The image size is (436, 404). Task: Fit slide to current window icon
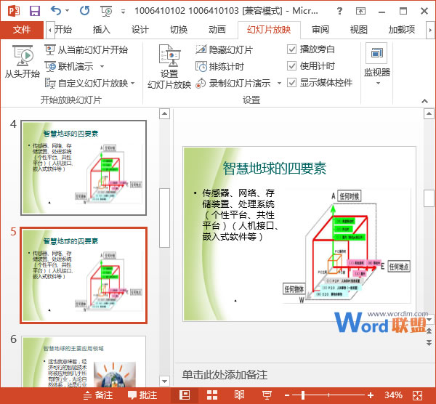pyautogui.click(x=417, y=395)
